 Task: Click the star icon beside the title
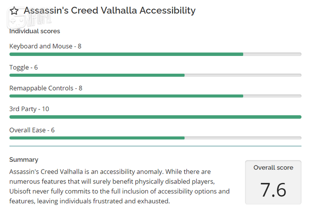pyautogui.click(x=14, y=11)
